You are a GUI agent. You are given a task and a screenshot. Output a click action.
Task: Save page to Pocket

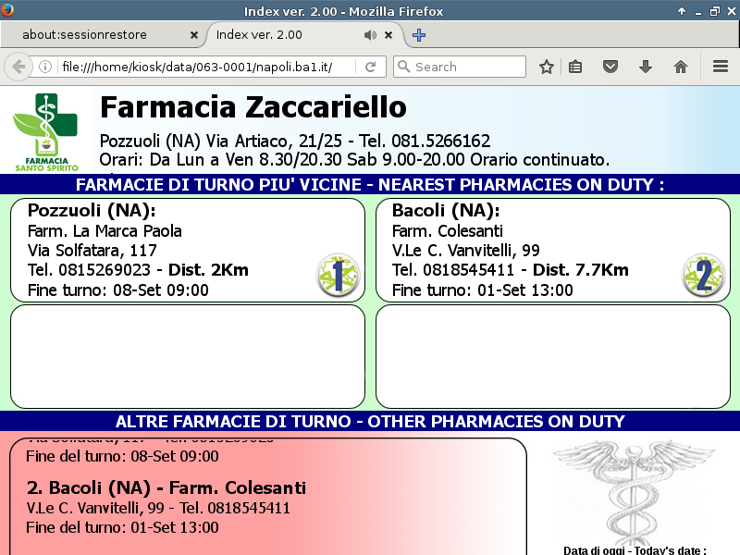click(x=610, y=67)
